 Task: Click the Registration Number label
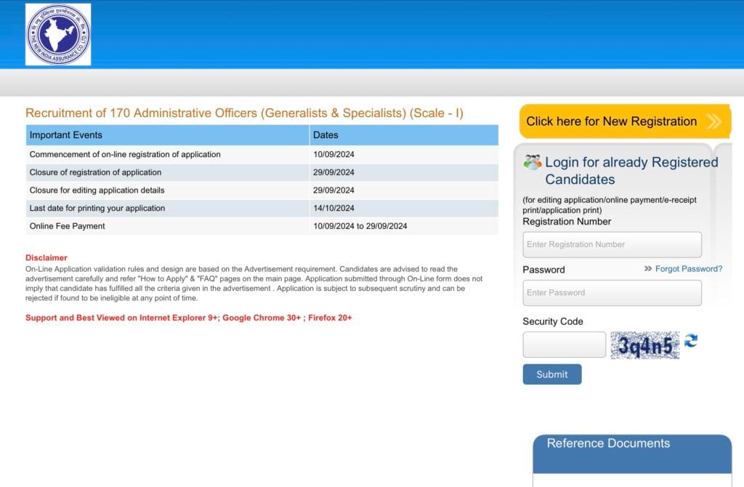[x=567, y=222]
